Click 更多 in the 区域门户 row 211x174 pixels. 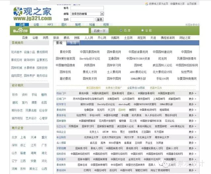(193, 99)
